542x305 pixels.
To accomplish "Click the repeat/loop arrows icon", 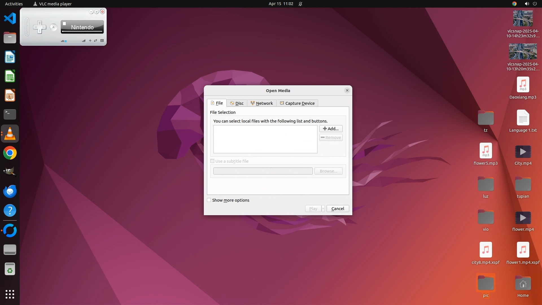I will pyautogui.click(x=96, y=41).
